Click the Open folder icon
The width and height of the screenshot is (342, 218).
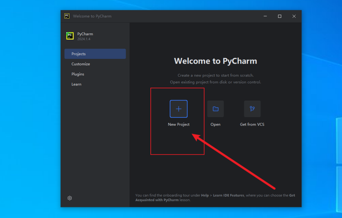tap(215, 109)
